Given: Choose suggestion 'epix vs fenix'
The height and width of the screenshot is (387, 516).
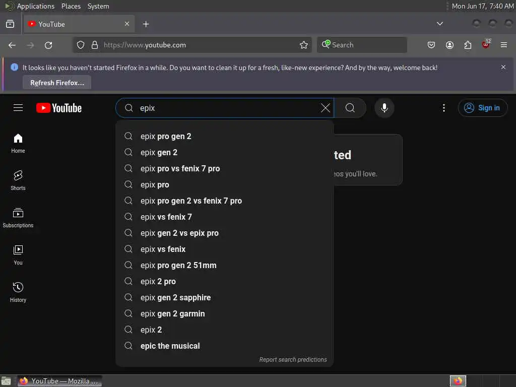Looking at the screenshot, I should 224,249.
